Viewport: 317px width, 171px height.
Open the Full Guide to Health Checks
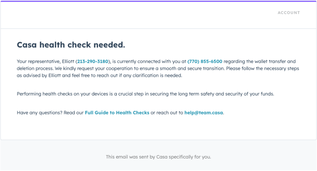(x=117, y=113)
